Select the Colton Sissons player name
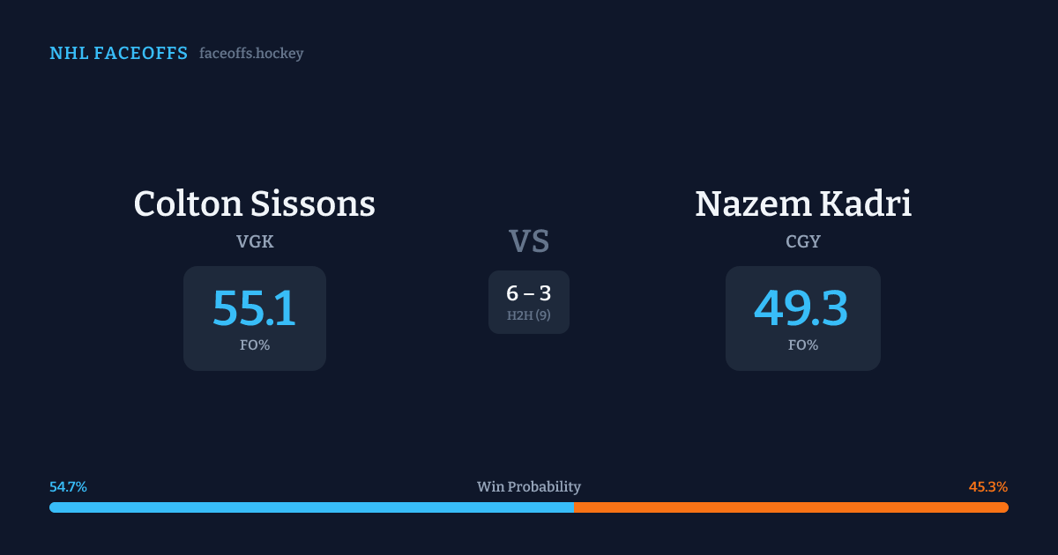 254,203
